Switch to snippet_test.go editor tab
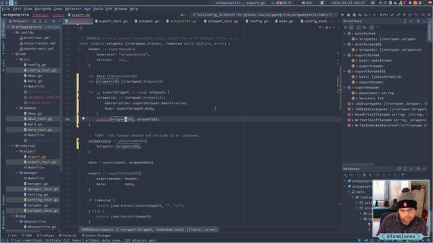Screen dimensions: 433x243 (221, 21)
